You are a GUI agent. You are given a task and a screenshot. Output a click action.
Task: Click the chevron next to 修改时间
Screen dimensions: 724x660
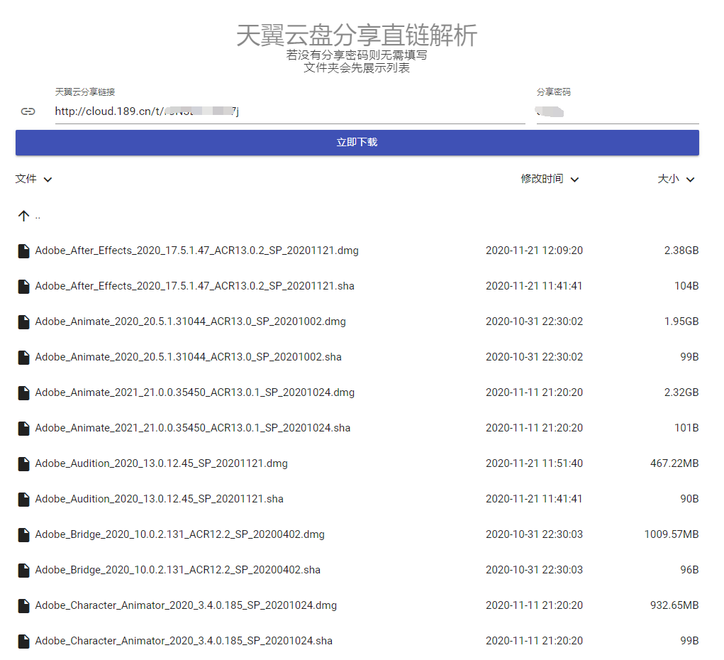click(x=574, y=180)
